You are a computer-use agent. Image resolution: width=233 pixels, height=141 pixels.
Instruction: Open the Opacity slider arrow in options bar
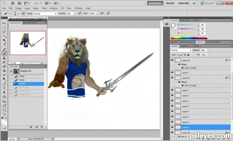pyautogui.click(x=75, y=13)
